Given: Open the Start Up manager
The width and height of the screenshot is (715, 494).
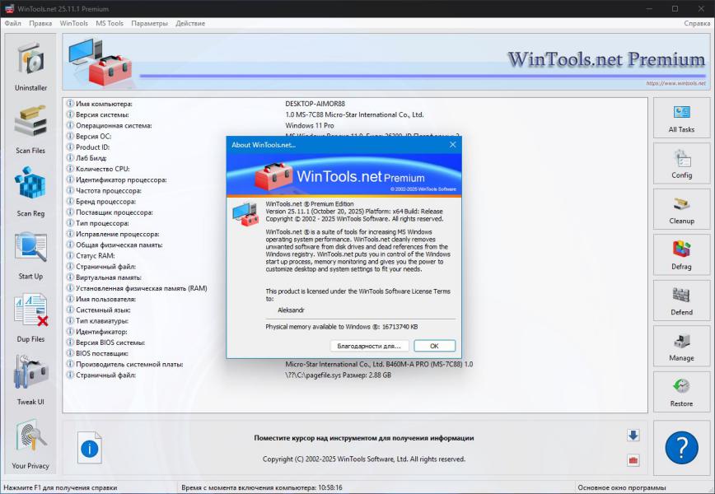Looking at the screenshot, I should tap(31, 254).
